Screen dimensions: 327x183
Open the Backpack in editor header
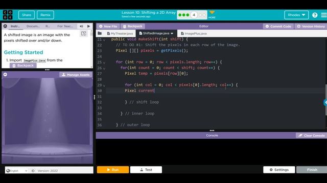coord(133,26)
